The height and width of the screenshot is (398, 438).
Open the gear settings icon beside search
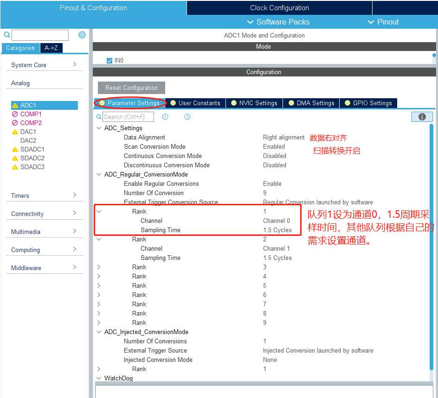click(x=82, y=35)
